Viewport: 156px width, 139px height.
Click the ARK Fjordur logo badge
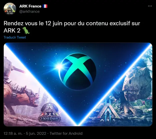pyautogui.click(x=49, y=112)
